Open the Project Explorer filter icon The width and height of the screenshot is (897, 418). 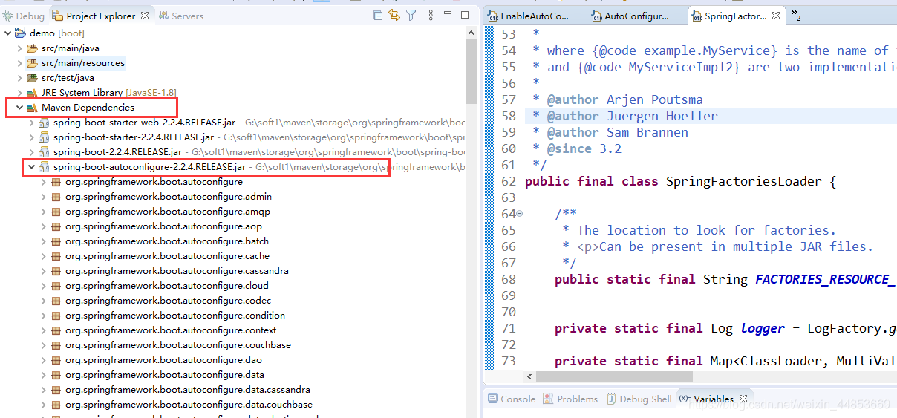pyautogui.click(x=411, y=16)
